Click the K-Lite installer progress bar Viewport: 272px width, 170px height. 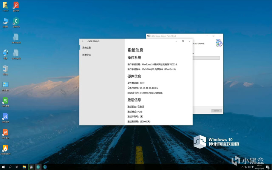(x=206, y=58)
